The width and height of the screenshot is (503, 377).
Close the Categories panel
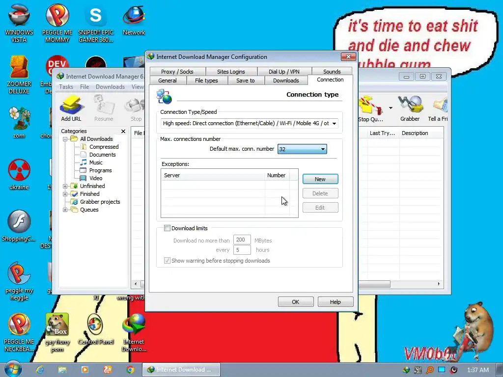coord(123,131)
